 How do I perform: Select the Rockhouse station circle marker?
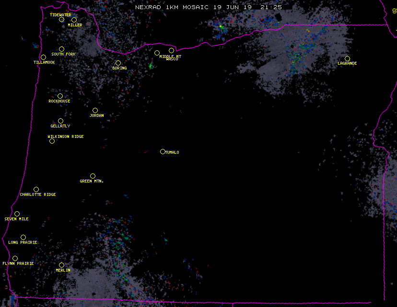[60, 96]
